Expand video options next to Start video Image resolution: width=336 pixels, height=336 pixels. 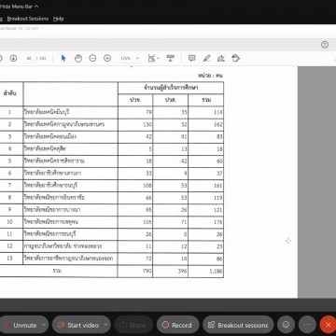(106, 325)
